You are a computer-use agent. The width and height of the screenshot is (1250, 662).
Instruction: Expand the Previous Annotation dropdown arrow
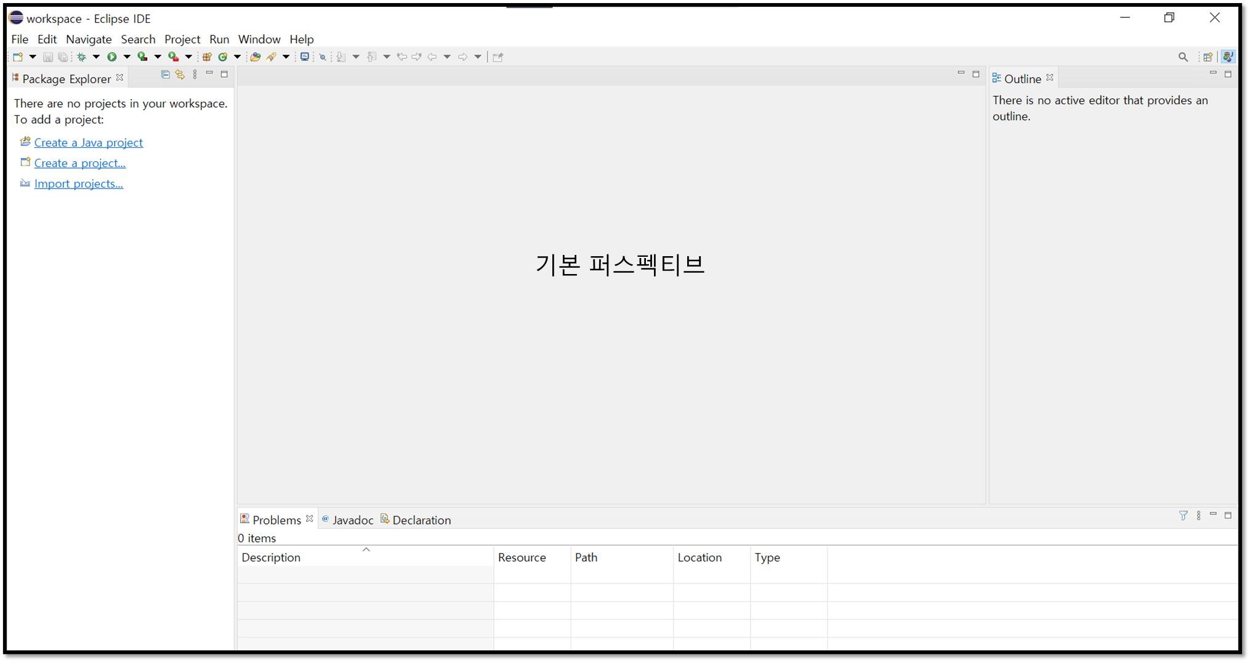pyautogui.click(x=387, y=57)
